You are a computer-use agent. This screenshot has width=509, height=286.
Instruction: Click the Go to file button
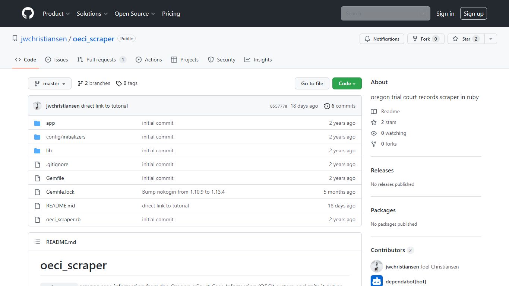point(312,83)
